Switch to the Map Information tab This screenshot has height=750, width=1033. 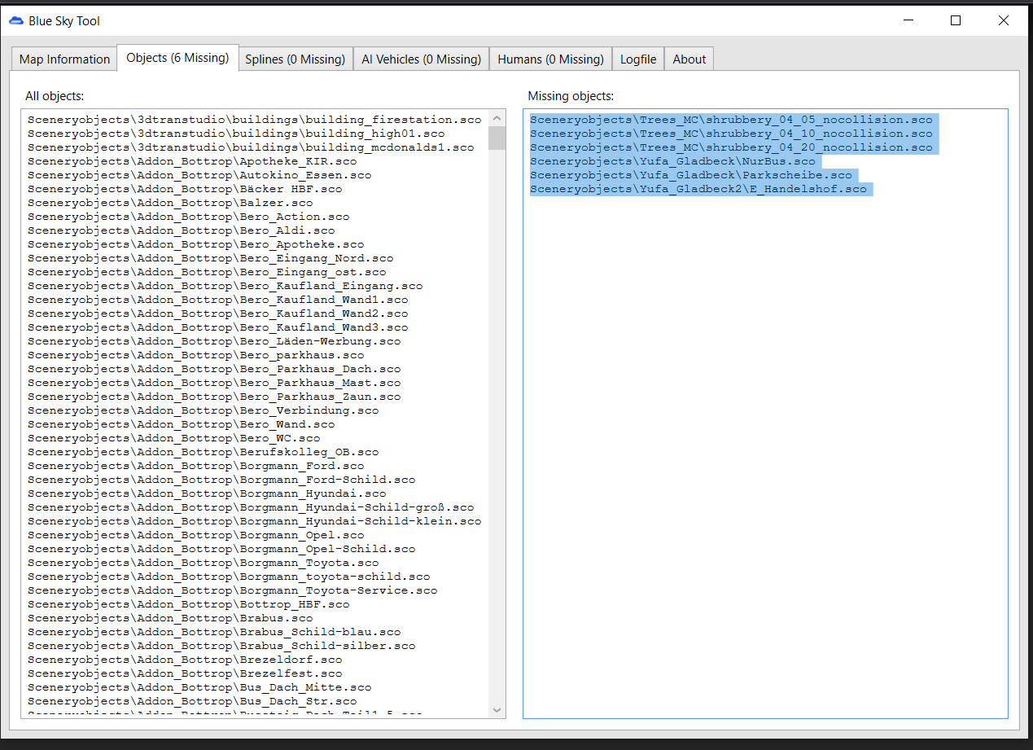pyautogui.click(x=64, y=59)
